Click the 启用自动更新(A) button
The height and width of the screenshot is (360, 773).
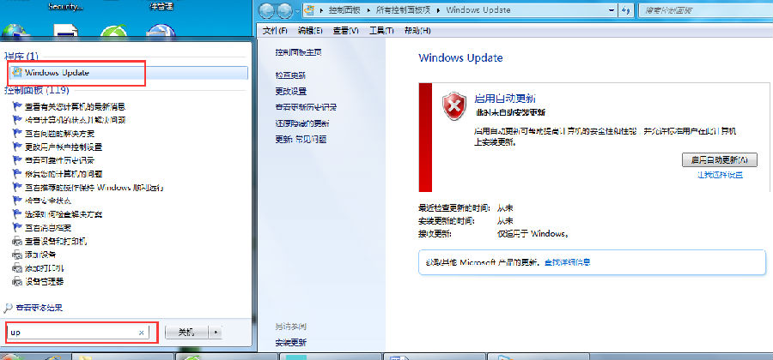point(719,159)
